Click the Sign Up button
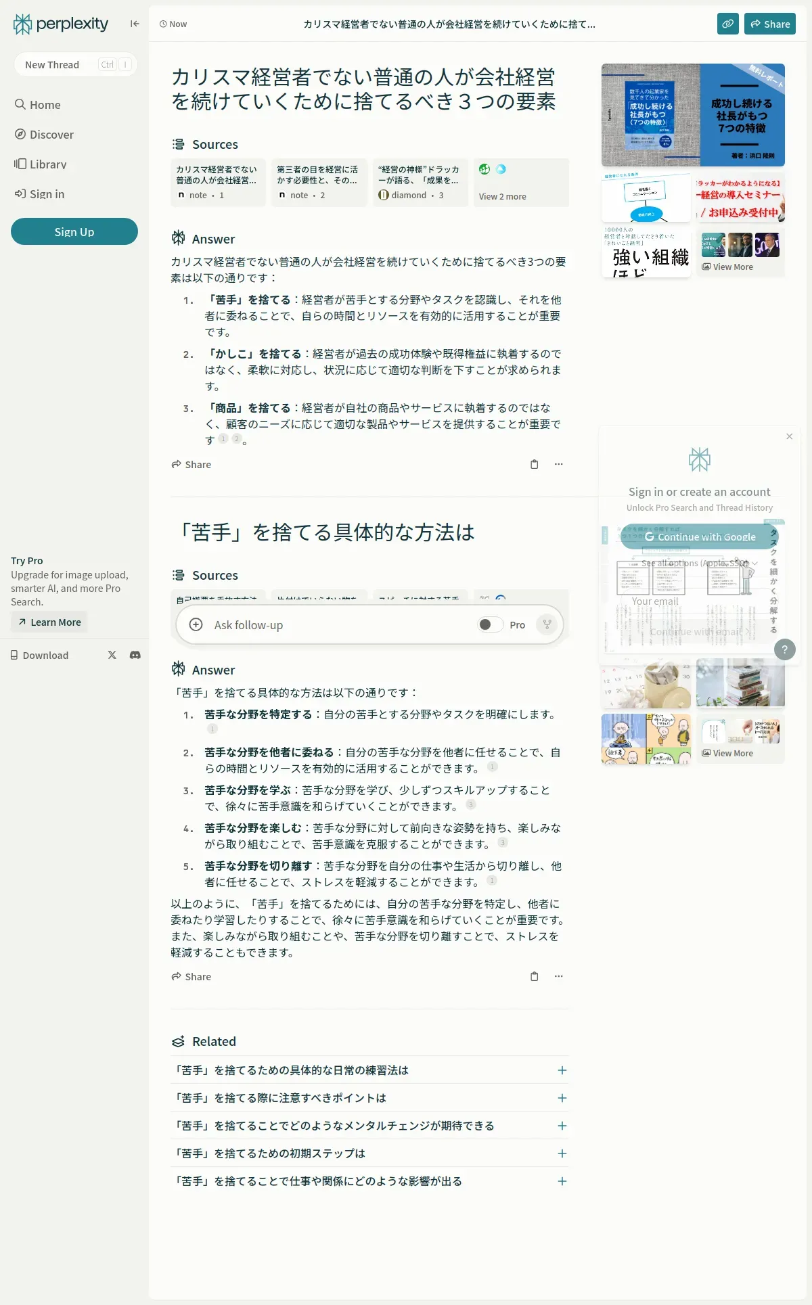 pyautogui.click(x=74, y=231)
